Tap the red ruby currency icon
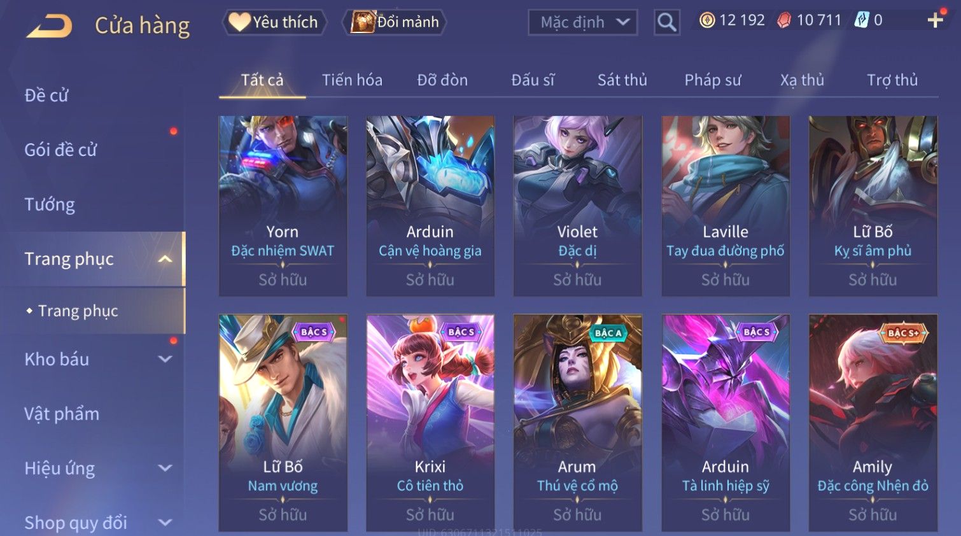The image size is (961, 536). coord(784,20)
